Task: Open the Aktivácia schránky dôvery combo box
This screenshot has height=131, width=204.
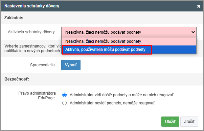Action: pos(129,32)
